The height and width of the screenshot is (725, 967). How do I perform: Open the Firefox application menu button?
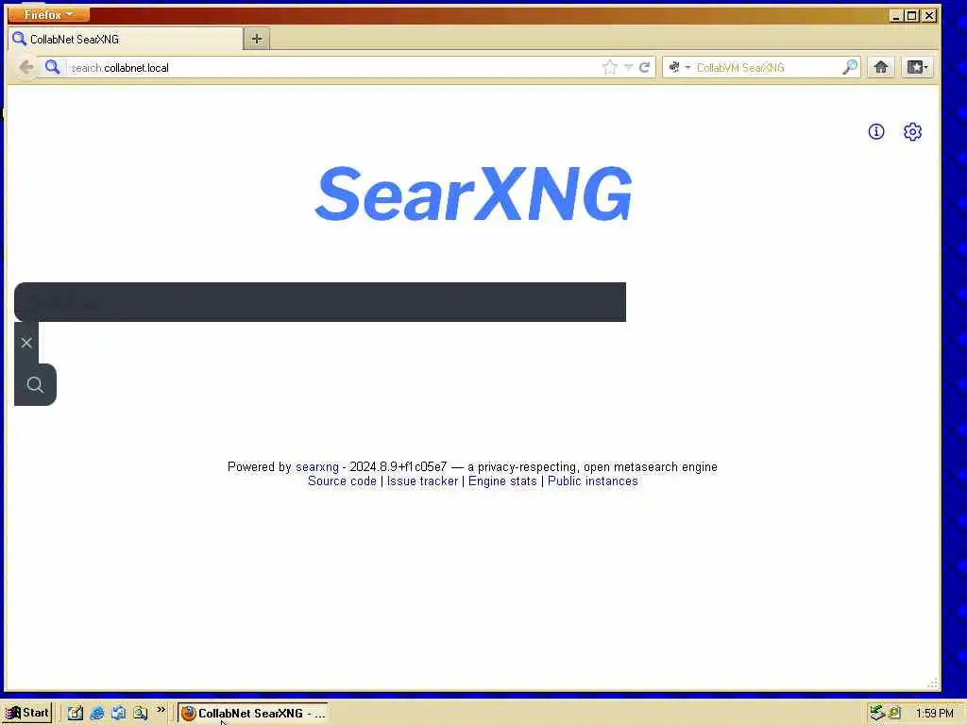(49, 14)
